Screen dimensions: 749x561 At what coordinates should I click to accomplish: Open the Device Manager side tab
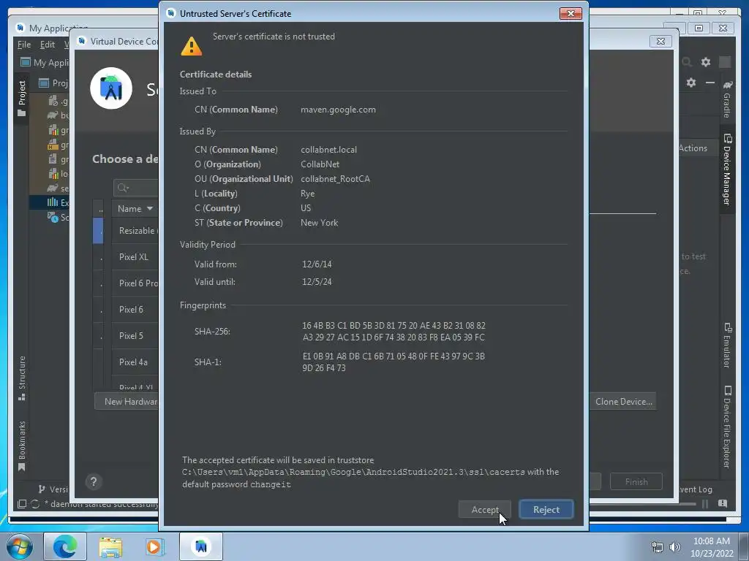[727, 169]
